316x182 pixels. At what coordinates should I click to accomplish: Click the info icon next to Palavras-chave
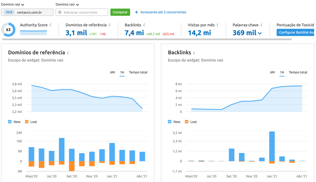click(262, 25)
